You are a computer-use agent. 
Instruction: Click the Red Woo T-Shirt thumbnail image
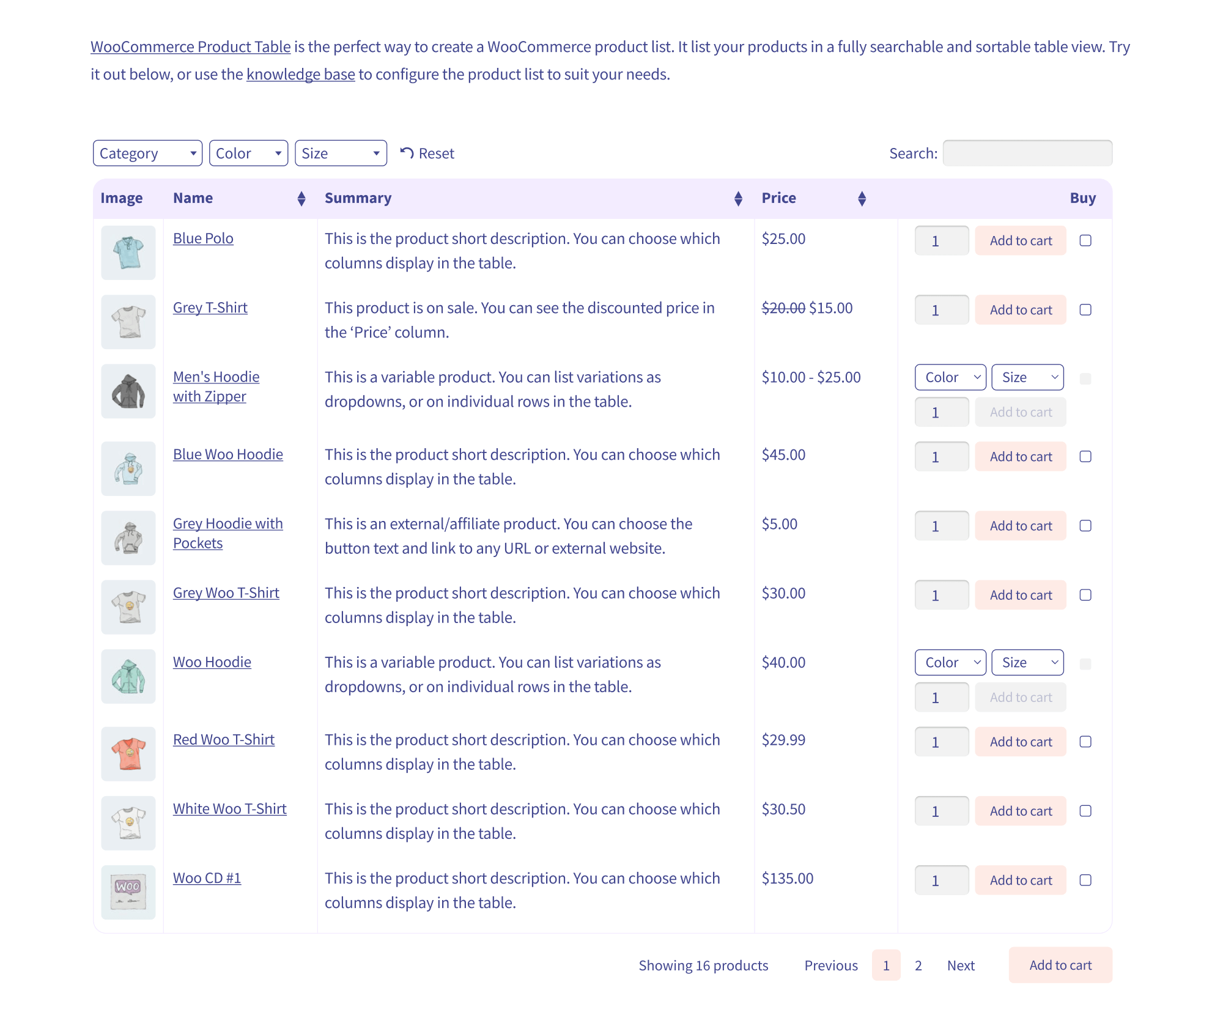click(128, 753)
